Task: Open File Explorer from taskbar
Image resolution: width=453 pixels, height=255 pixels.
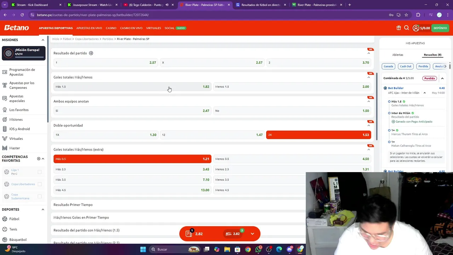Action: point(227,249)
